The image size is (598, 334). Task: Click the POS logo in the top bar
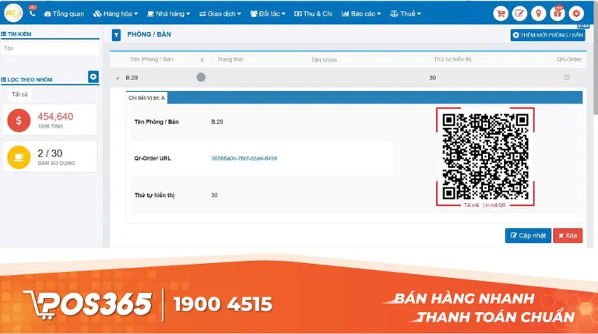point(13,12)
